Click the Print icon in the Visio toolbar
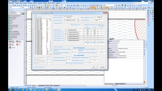The height and width of the screenshot is (91, 162). [19, 5]
